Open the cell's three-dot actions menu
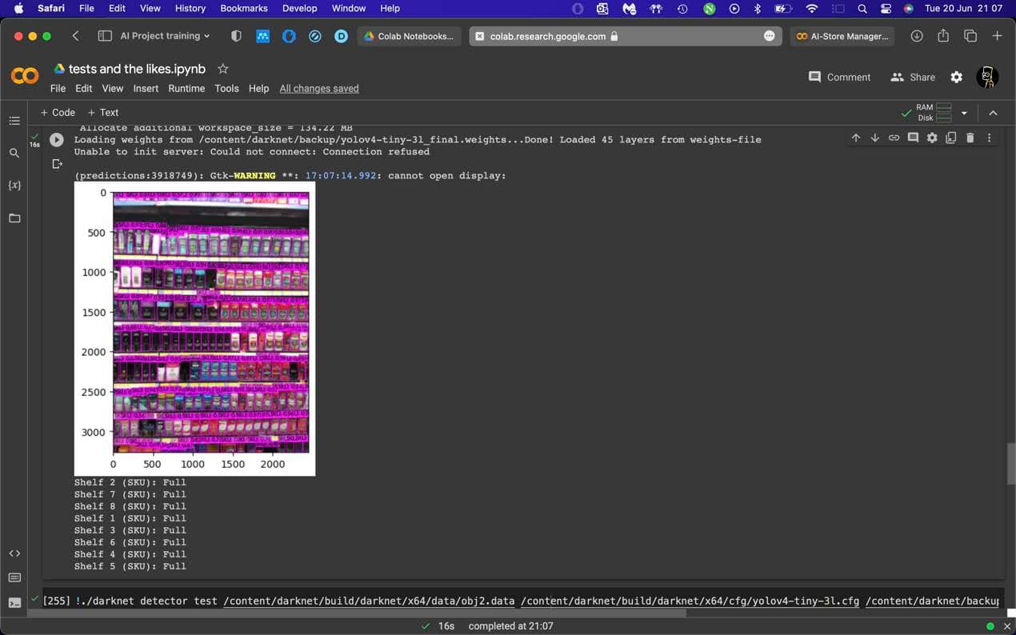Image resolution: width=1016 pixels, height=635 pixels. pyautogui.click(x=990, y=138)
